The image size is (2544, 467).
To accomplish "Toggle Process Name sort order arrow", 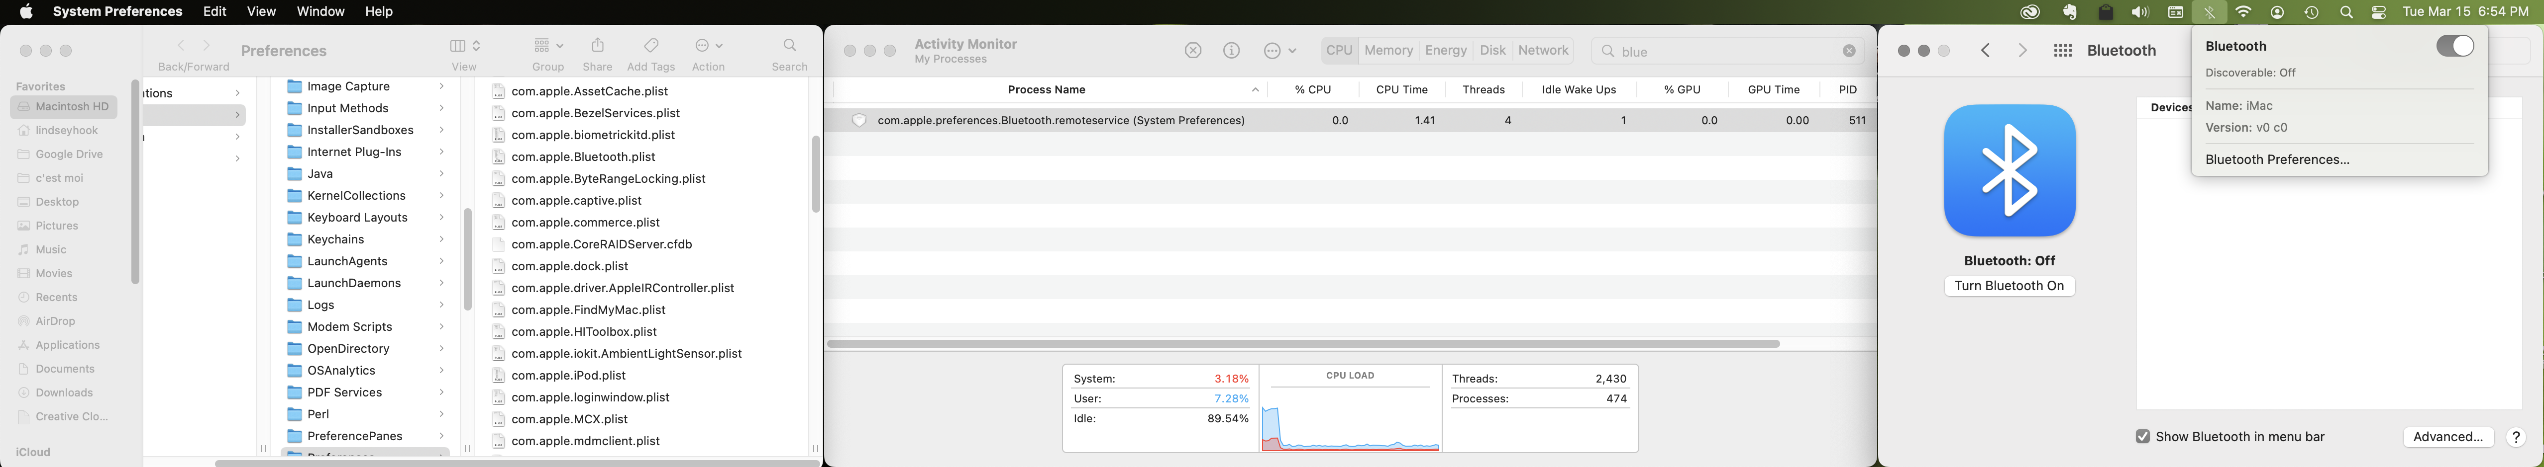I will tap(1255, 89).
